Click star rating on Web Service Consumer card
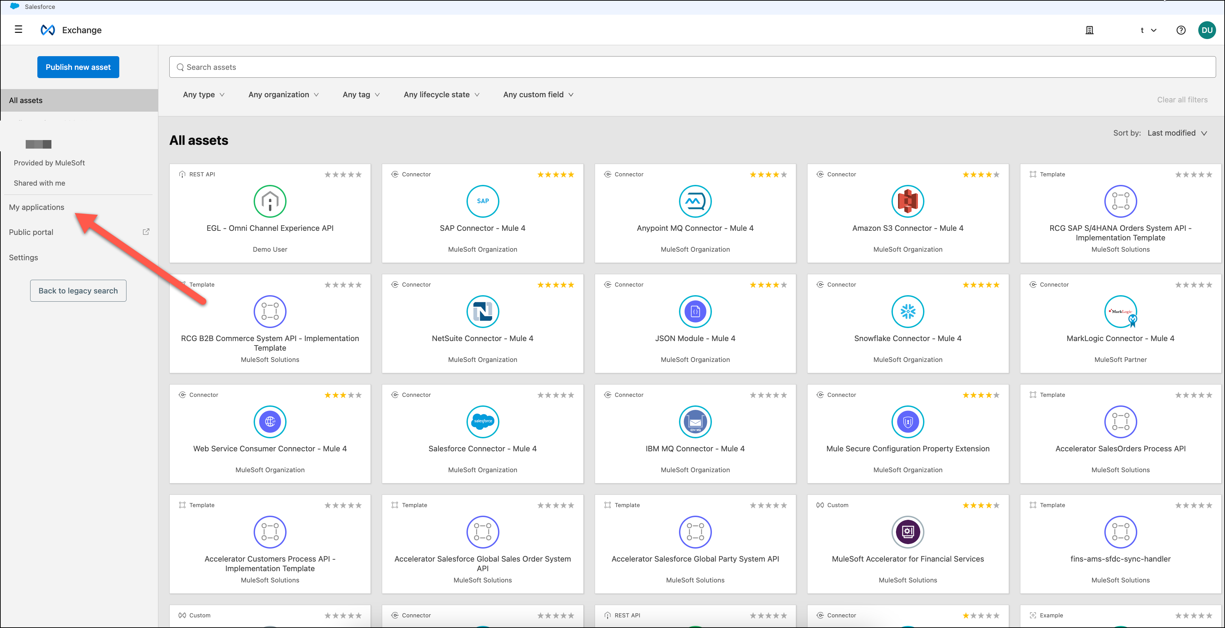Screen dimensions: 1225x628 (343, 395)
